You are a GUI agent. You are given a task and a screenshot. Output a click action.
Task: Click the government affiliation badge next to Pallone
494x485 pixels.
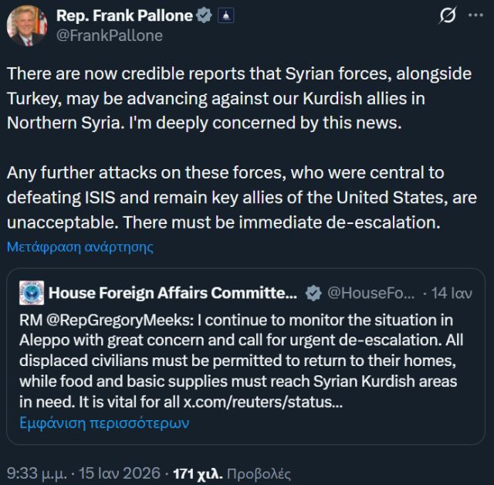(x=224, y=15)
